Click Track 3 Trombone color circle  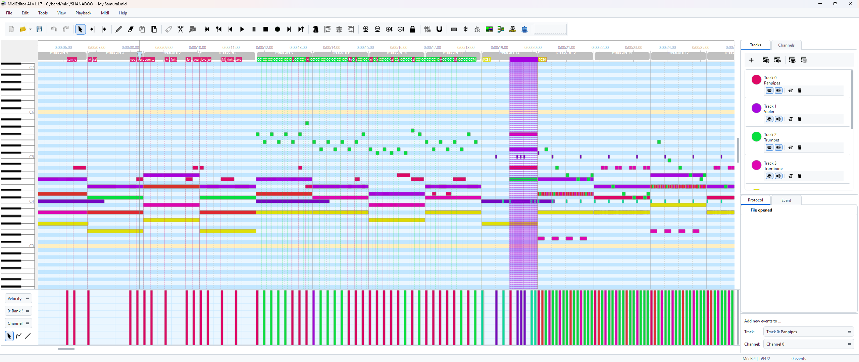click(756, 165)
